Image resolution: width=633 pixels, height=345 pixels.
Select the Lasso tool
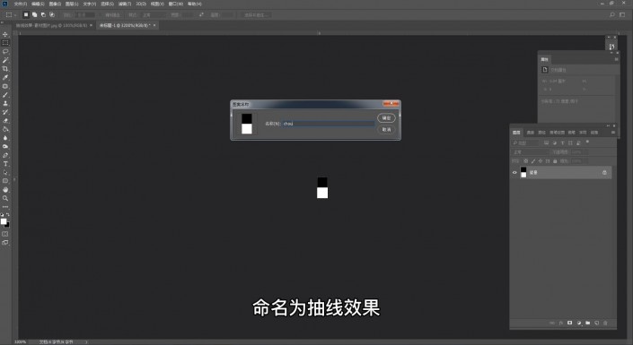5,52
